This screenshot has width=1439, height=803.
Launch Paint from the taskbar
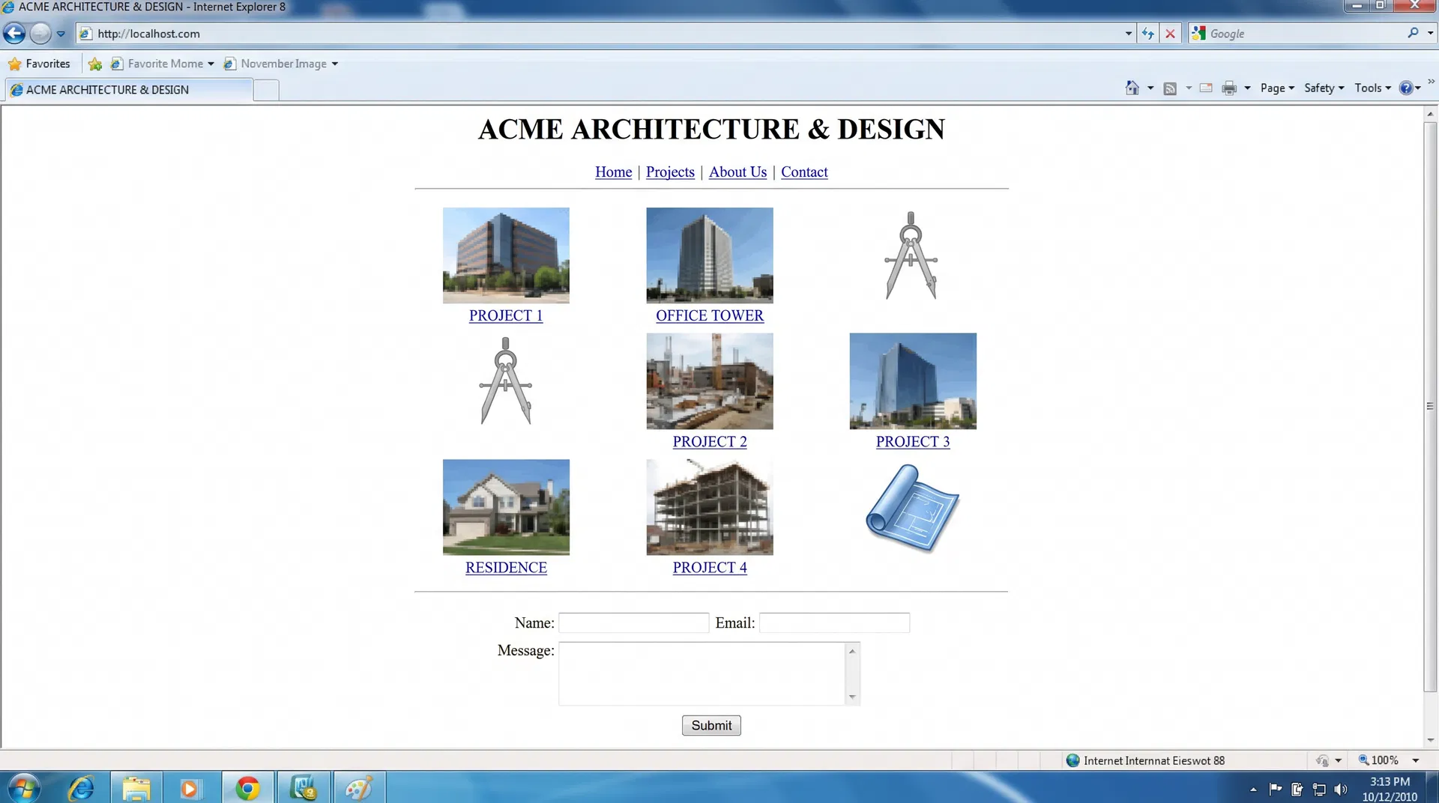(x=359, y=788)
